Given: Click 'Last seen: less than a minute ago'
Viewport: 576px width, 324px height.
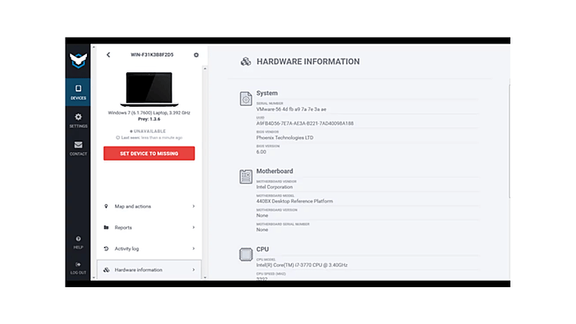Looking at the screenshot, I should point(149,138).
